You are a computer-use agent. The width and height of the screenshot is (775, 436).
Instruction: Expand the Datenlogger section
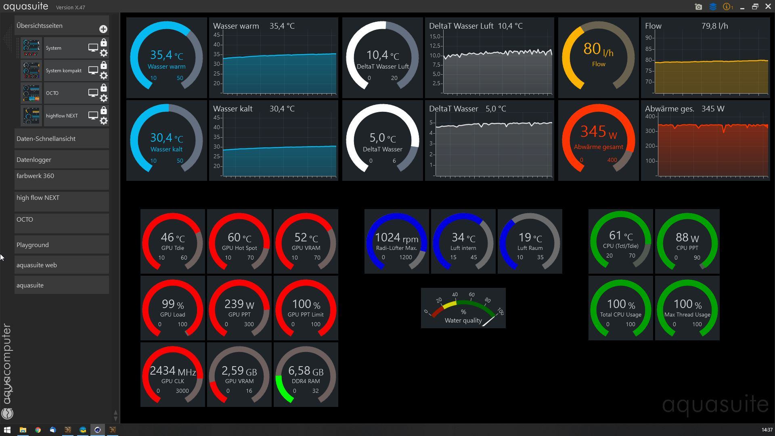(x=61, y=160)
